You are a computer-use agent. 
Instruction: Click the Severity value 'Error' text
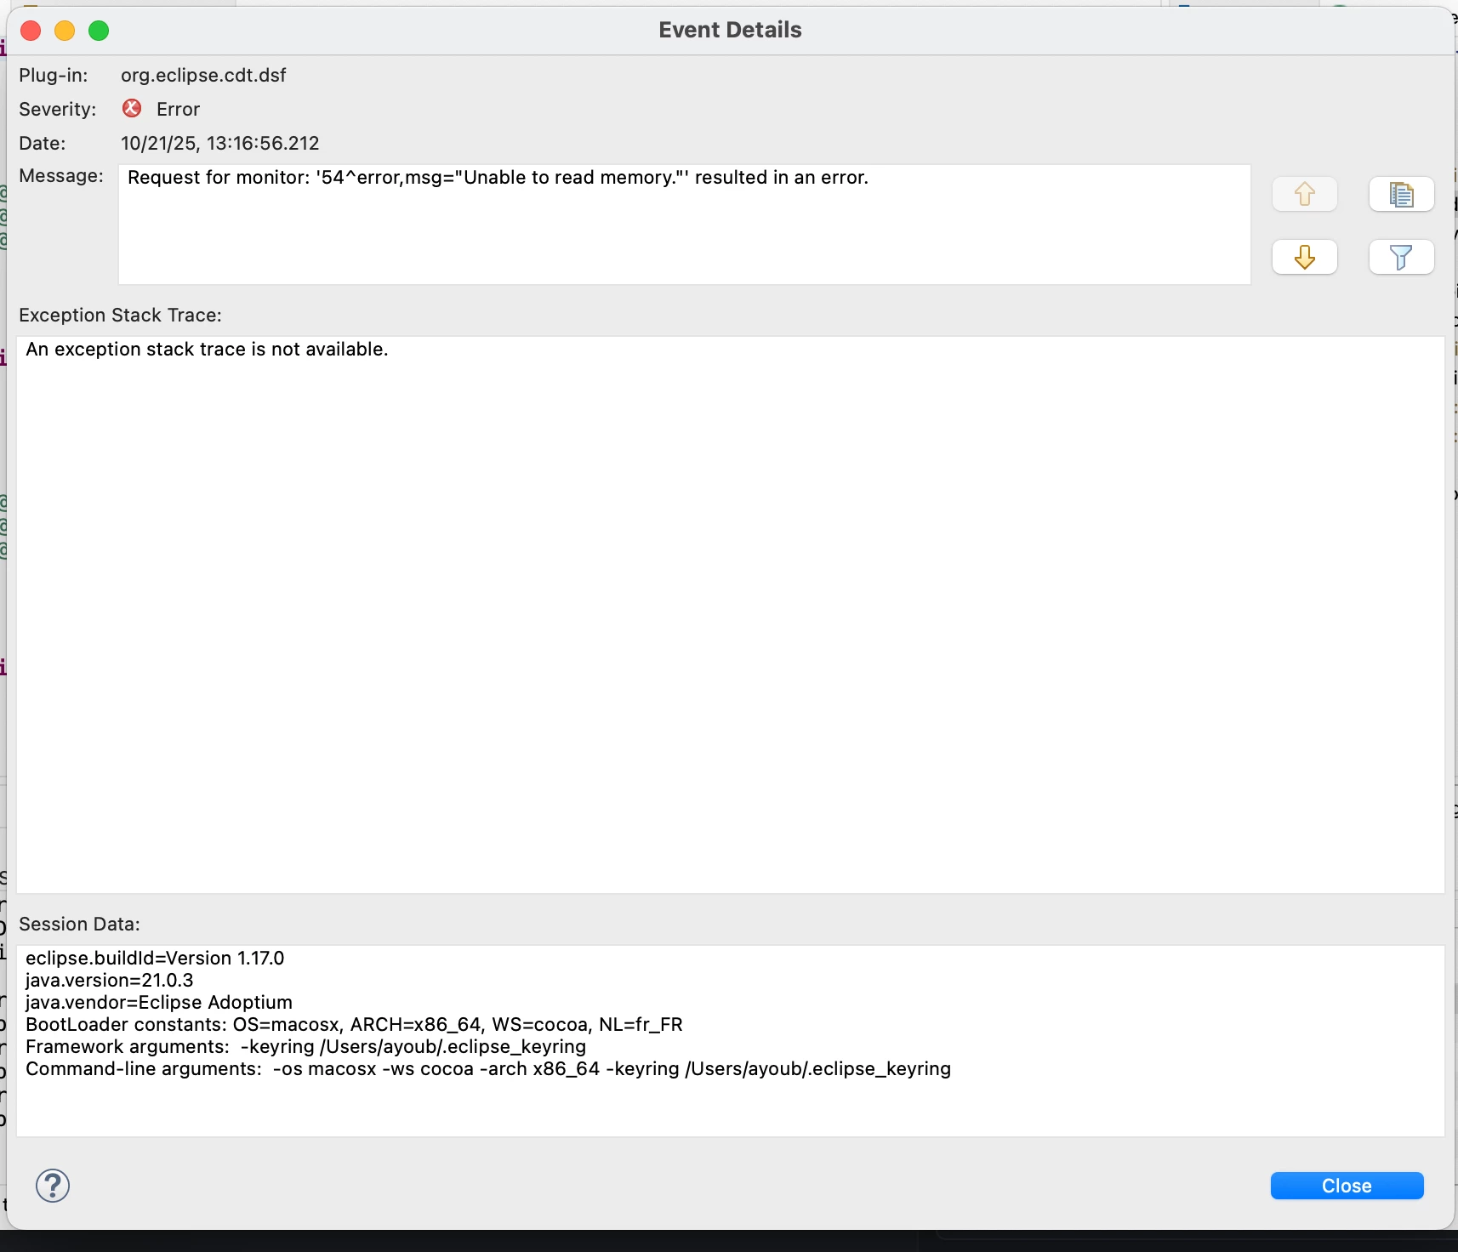click(178, 109)
